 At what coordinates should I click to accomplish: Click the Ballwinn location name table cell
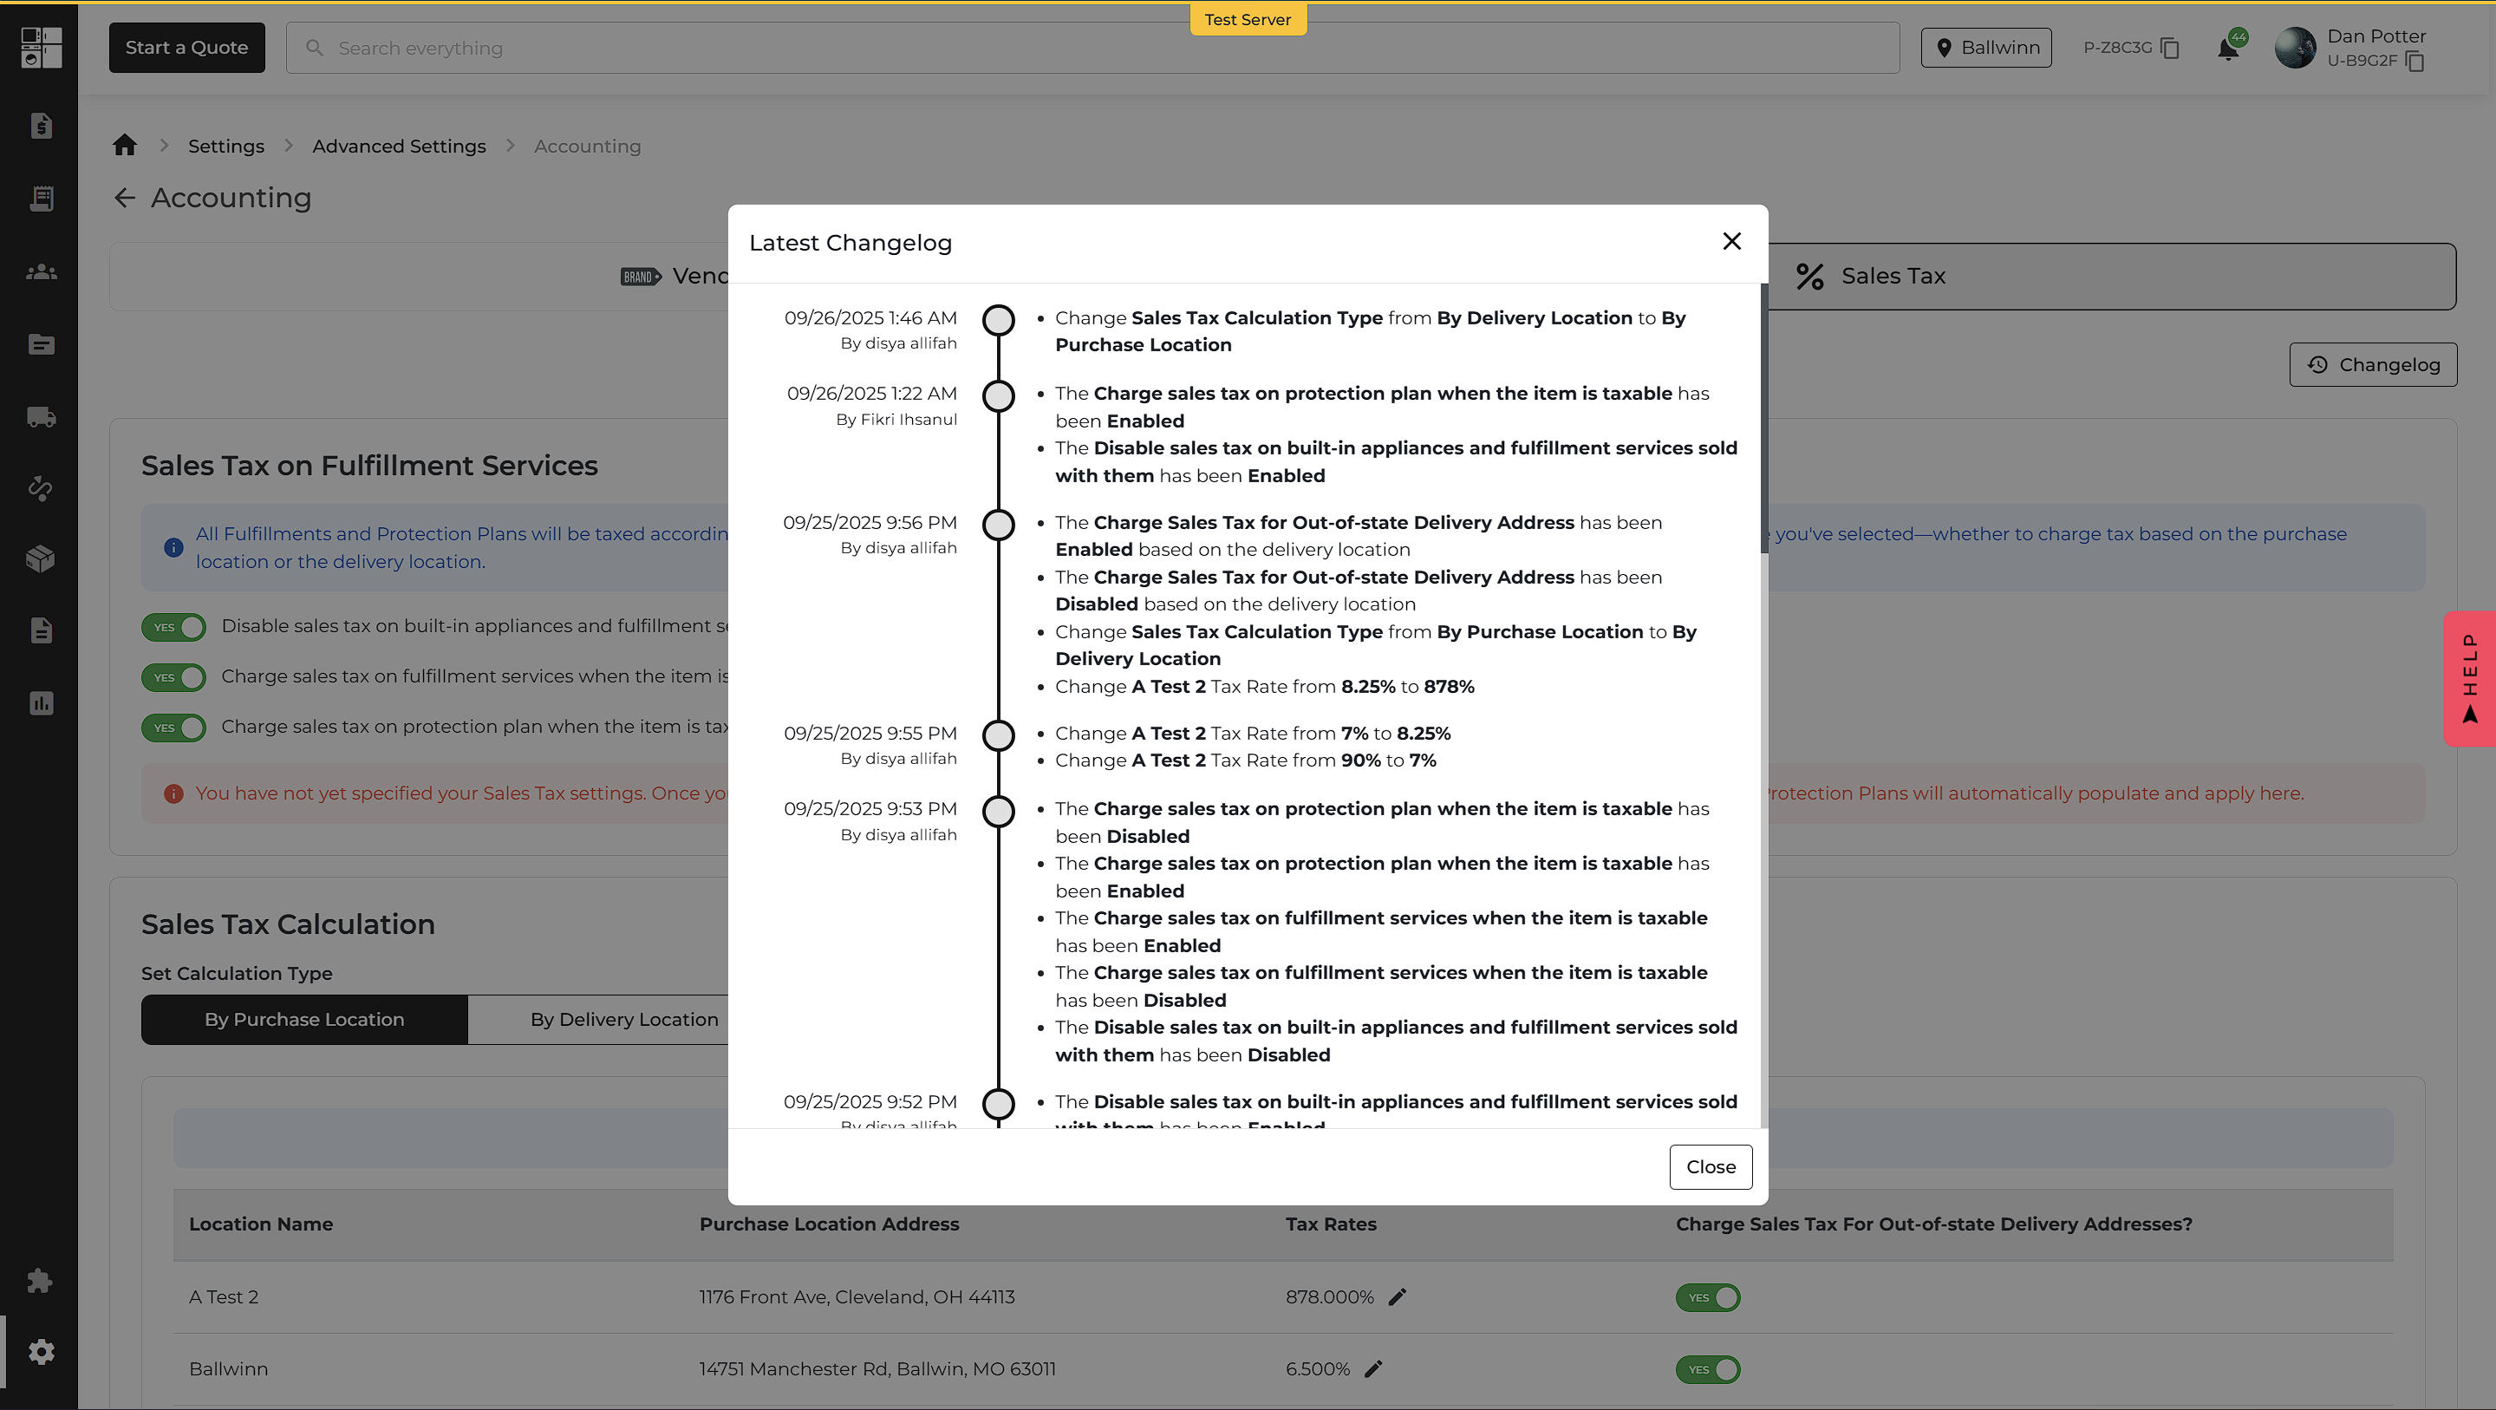tap(229, 1368)
